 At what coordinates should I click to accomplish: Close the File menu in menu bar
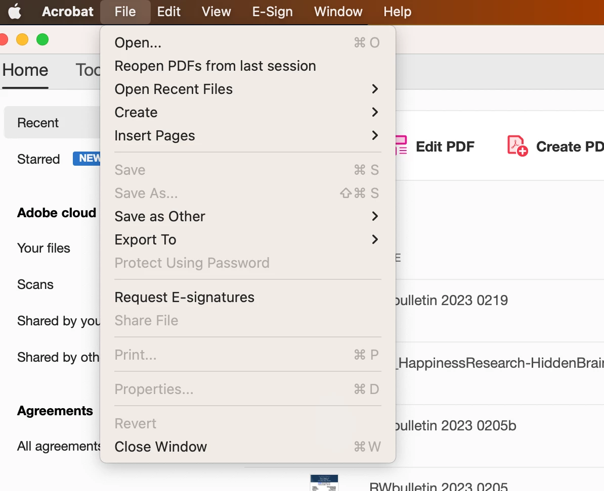coord(125,12)
